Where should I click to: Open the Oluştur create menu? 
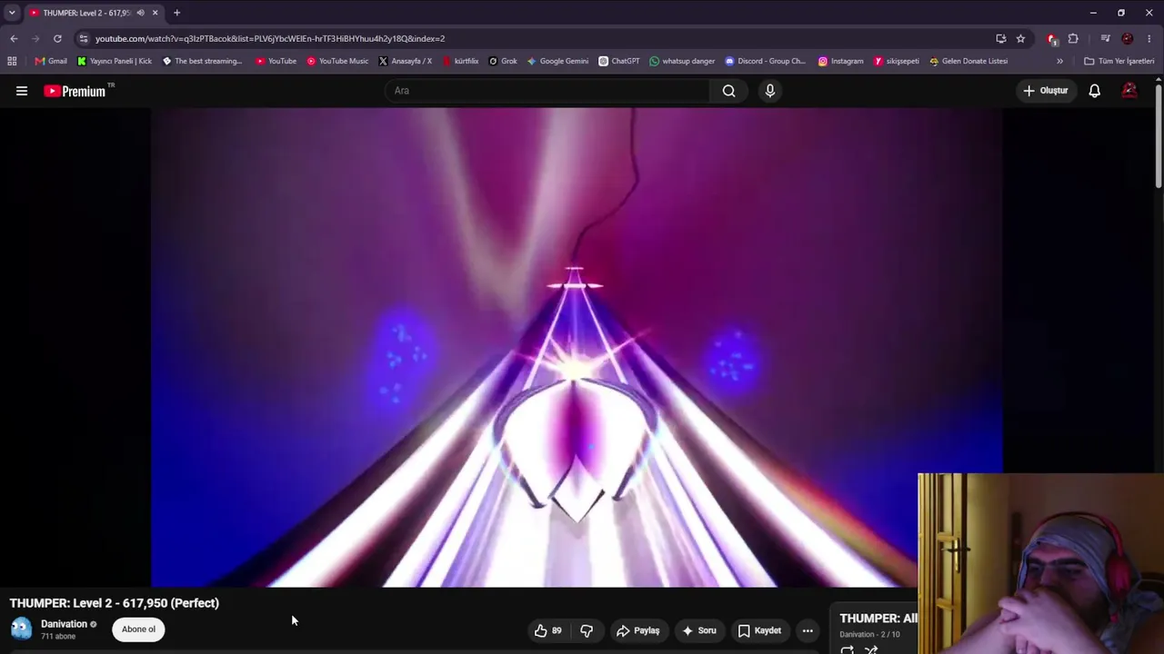pos(1046,91)
